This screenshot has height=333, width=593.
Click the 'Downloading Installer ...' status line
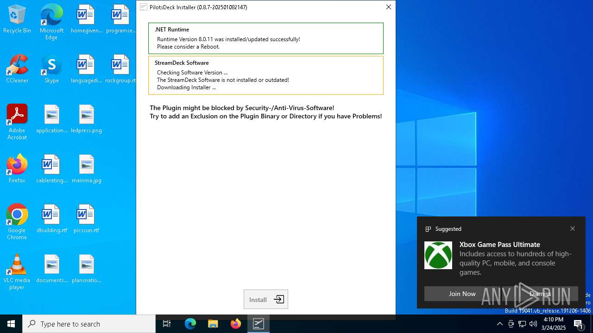pyautogui.click(x=186, y=87)
